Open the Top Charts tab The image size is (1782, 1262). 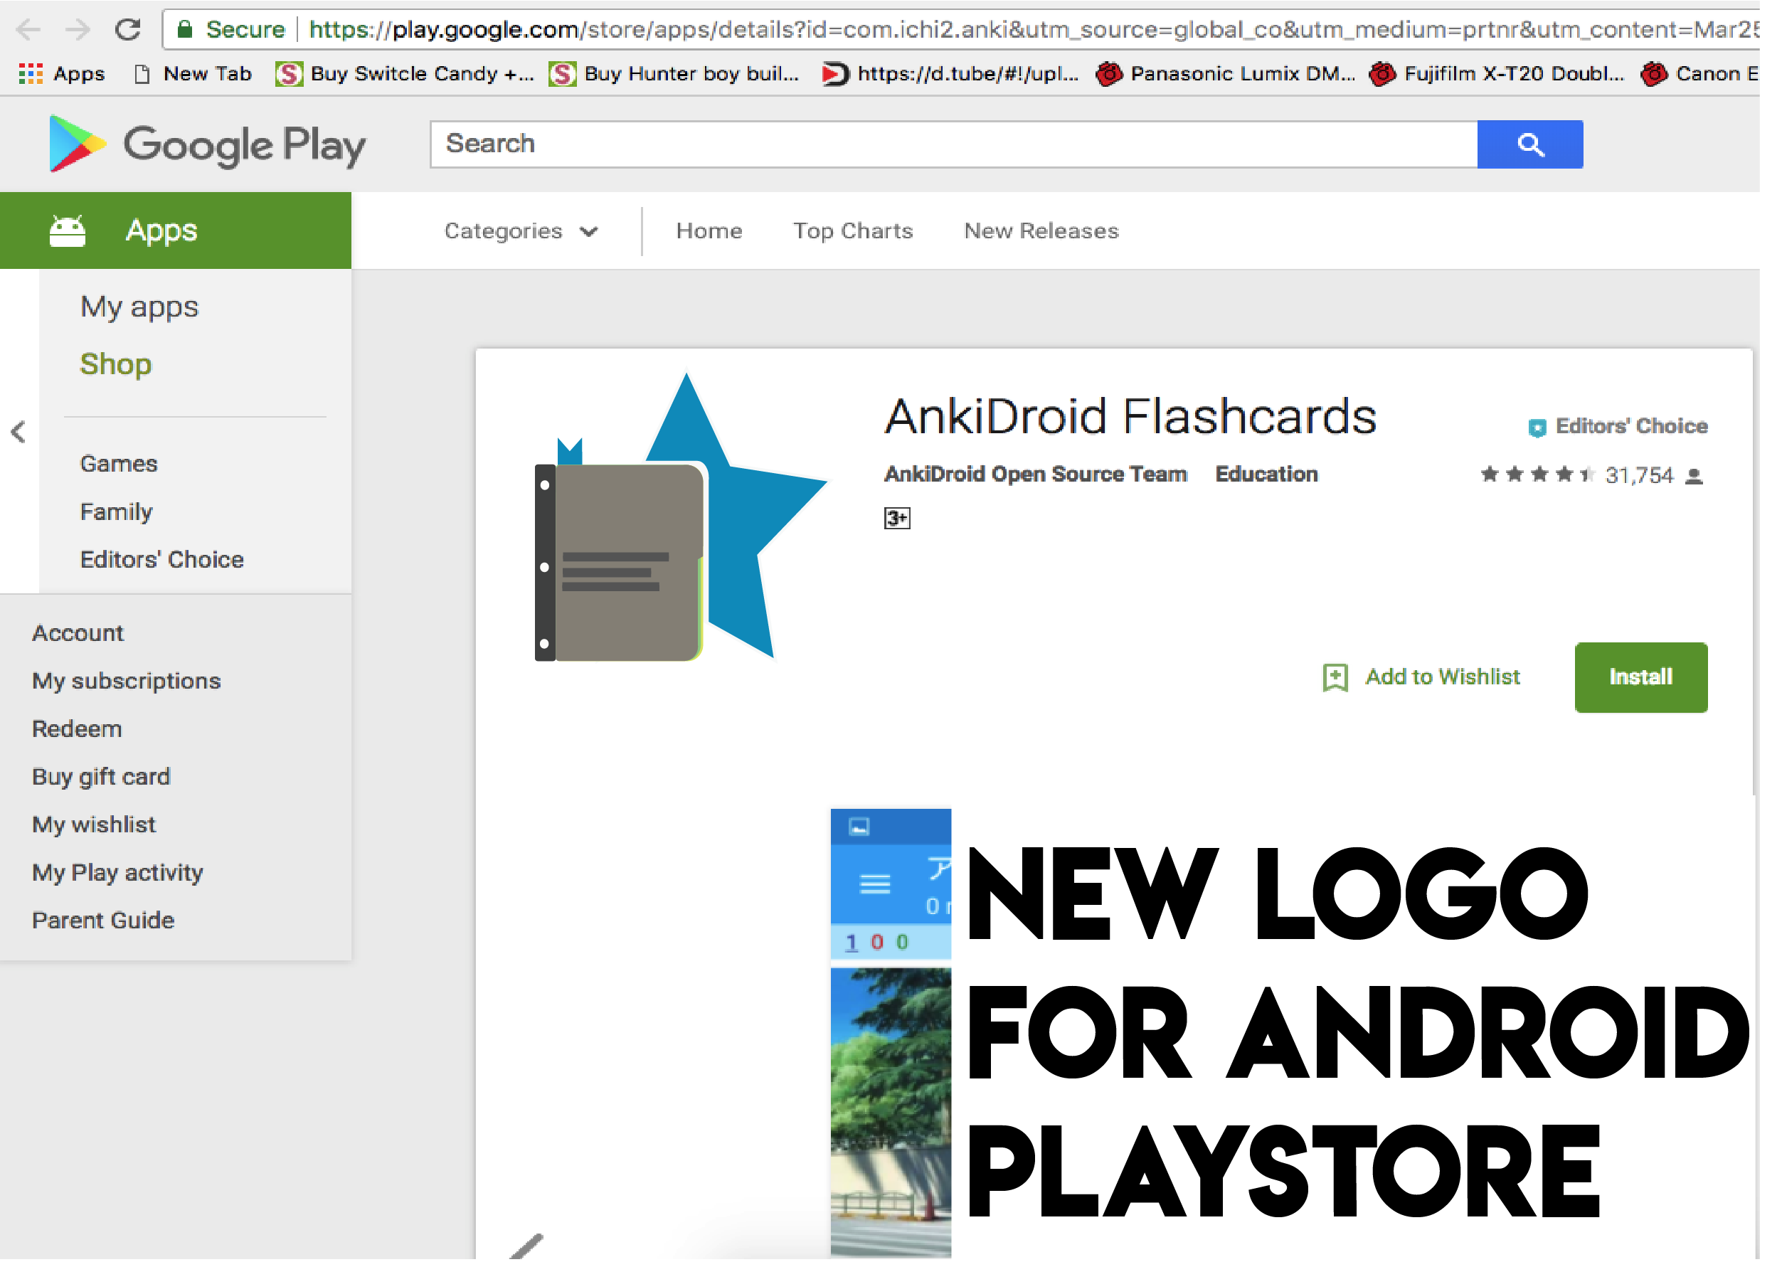[854, 232]
